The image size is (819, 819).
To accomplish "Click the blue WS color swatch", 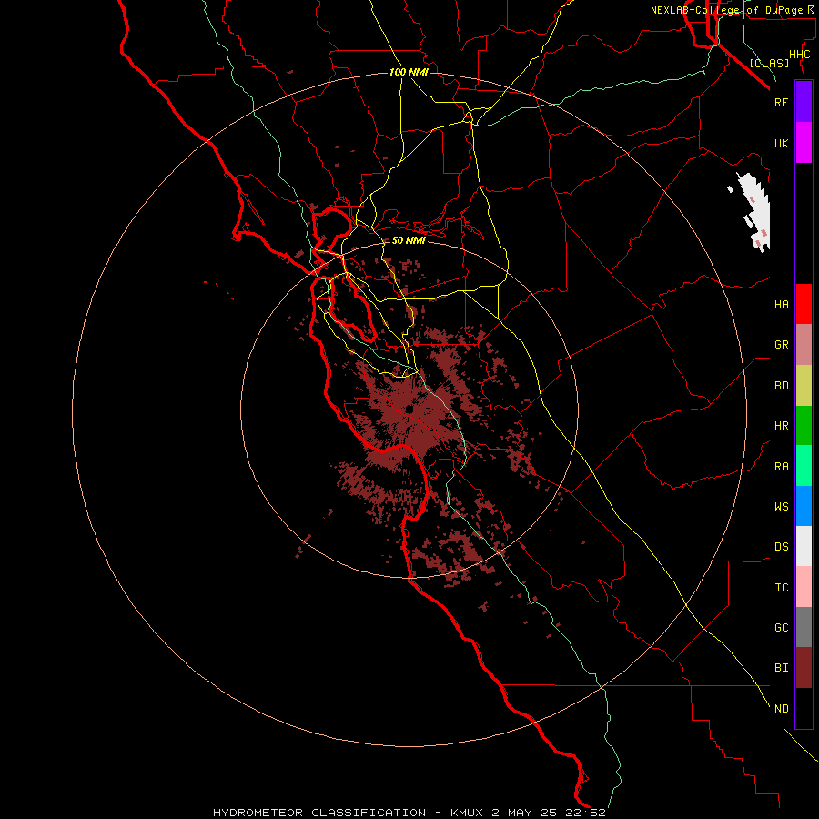I will pyautogui.click(x=804, y=506).
